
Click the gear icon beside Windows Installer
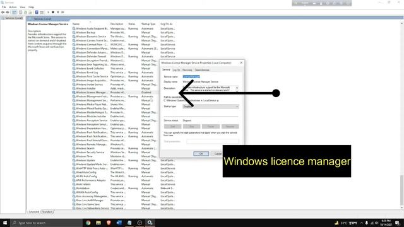pyautogui.click(x=74, y=88)
